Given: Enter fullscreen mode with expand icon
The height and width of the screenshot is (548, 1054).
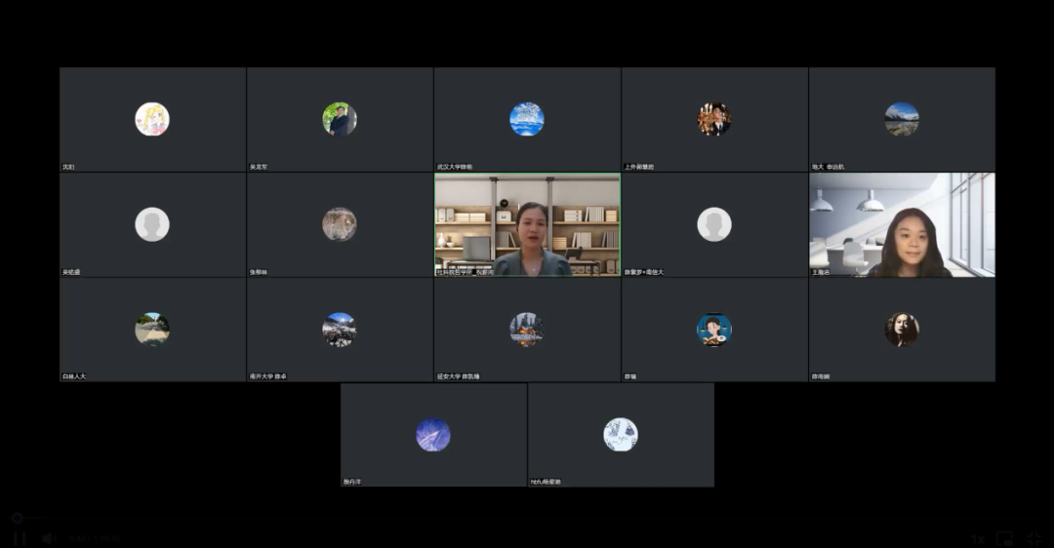Looking at the screenshot, I should (1034, 538).
